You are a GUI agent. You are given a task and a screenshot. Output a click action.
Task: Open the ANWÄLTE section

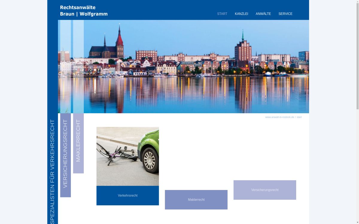[263, 14]
